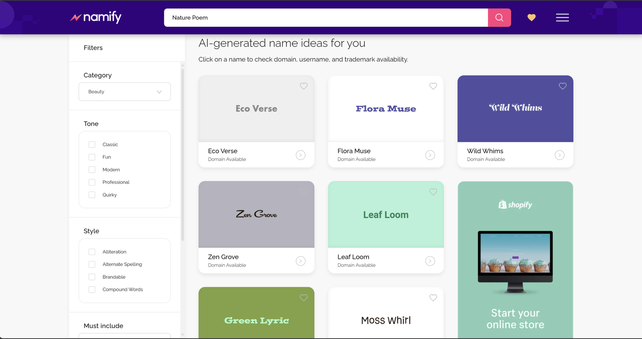Favorite the Green Lyric card
The width and height of the screenshot is (642, 339).
click(x=304, y=298)
